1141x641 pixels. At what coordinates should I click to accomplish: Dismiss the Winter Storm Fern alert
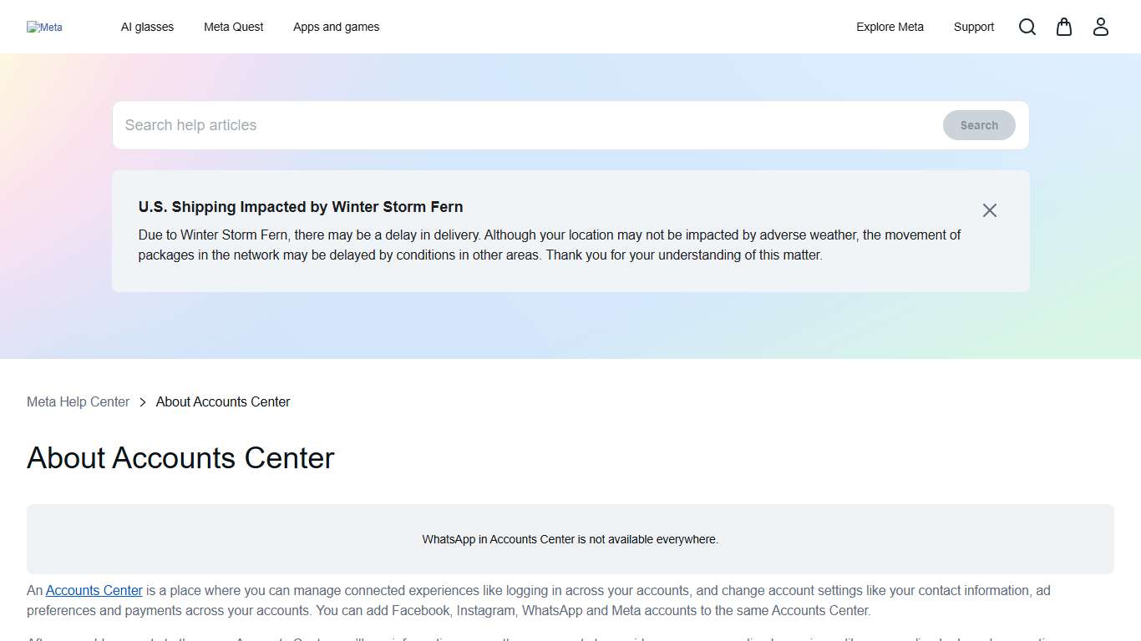[990, 209]
